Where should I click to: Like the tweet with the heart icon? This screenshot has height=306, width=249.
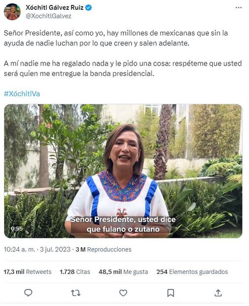coord(123,293)
